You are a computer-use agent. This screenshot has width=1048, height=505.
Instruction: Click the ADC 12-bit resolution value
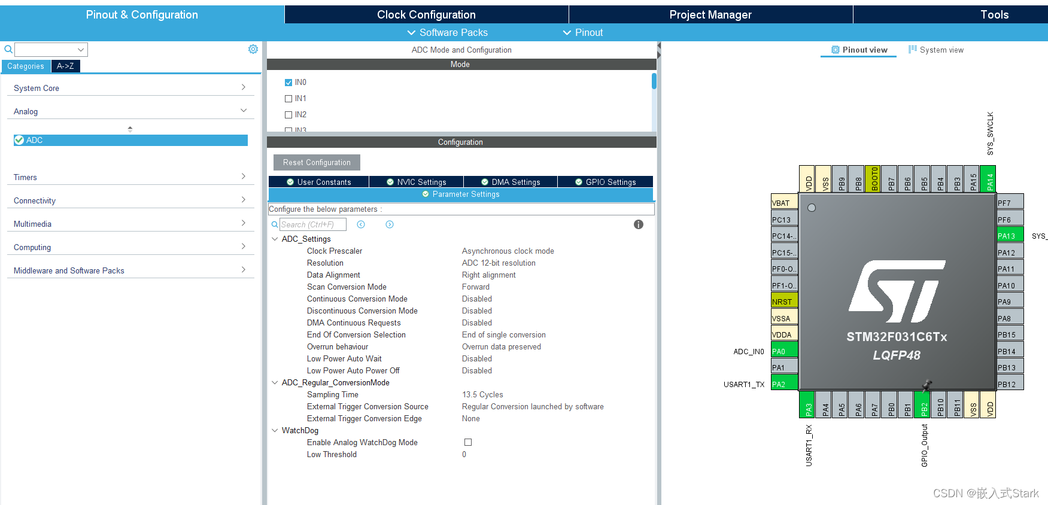499,263
